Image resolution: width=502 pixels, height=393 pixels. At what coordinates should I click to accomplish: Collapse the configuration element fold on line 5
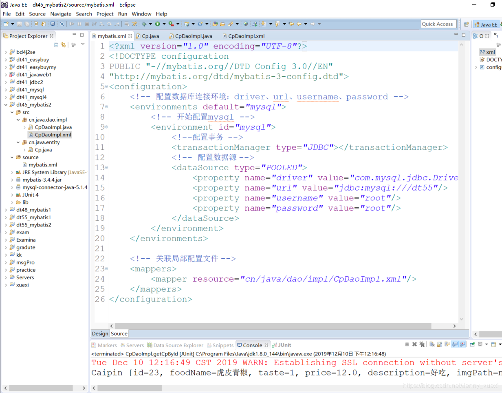(x=107, y=87)
